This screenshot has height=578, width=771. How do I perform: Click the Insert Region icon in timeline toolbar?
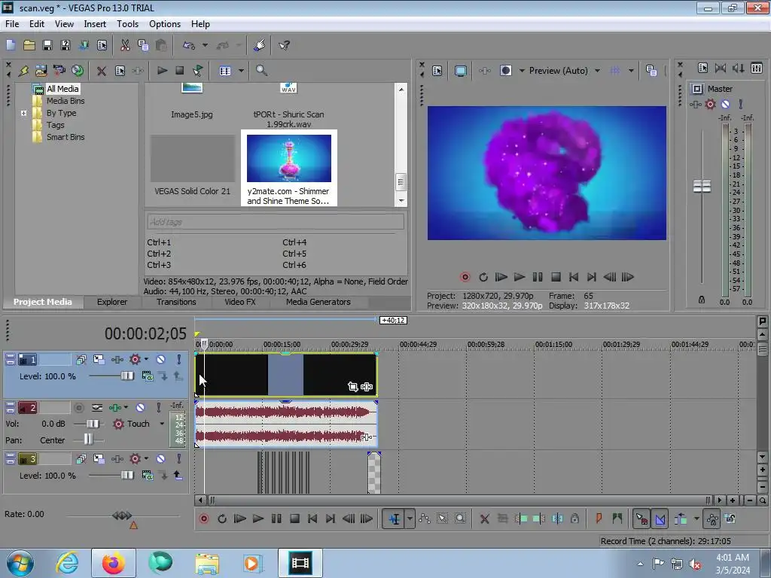pyautogui.click(x=617, y=519)
